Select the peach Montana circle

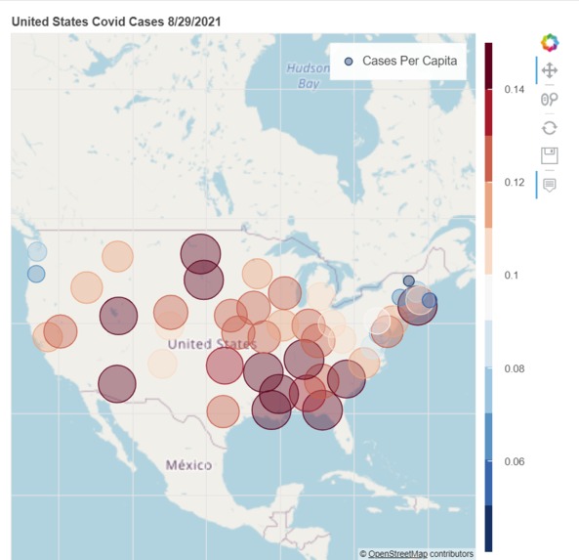coord(117,256)
